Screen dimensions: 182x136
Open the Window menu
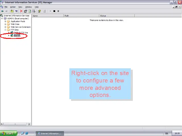[x=28, y=7]
